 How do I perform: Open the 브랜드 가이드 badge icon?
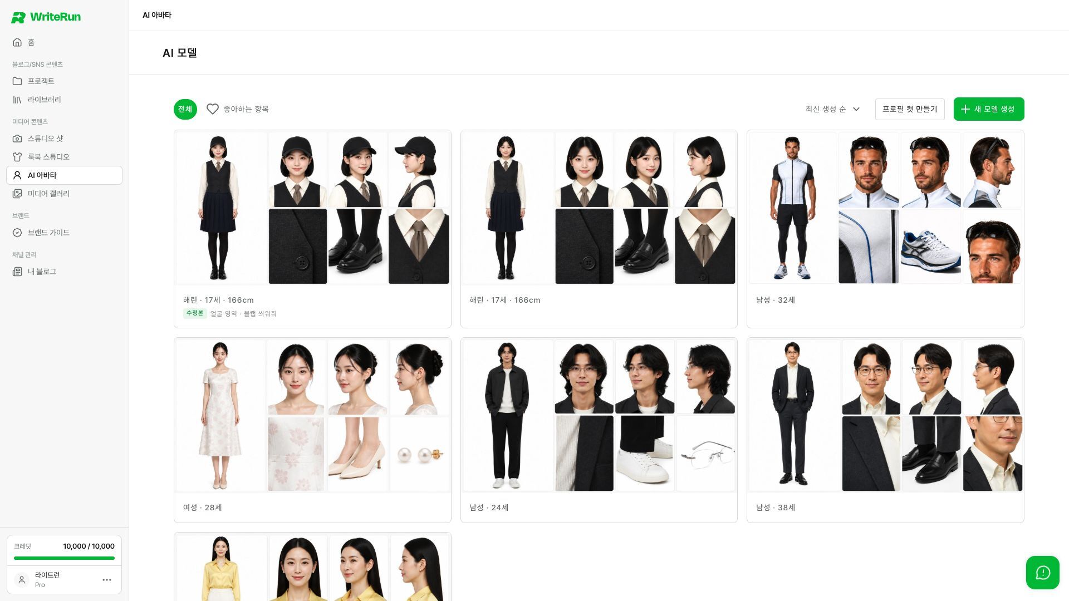click(x=17, y=233)
